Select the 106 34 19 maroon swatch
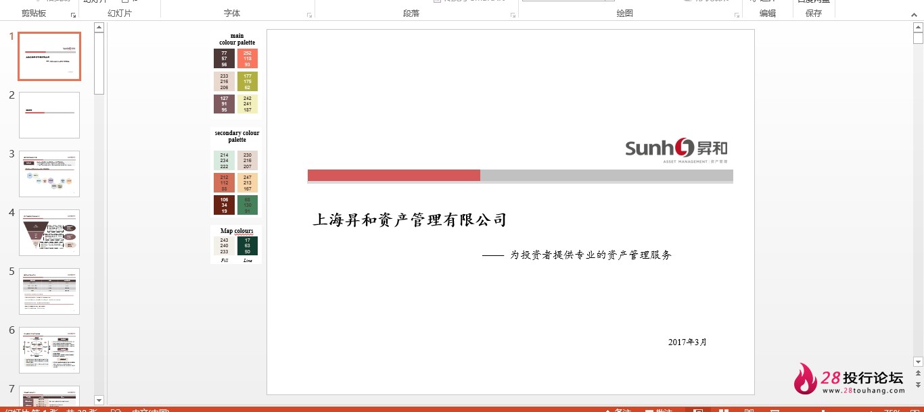Viewport: 924px width, 412px height. [224, 205]
